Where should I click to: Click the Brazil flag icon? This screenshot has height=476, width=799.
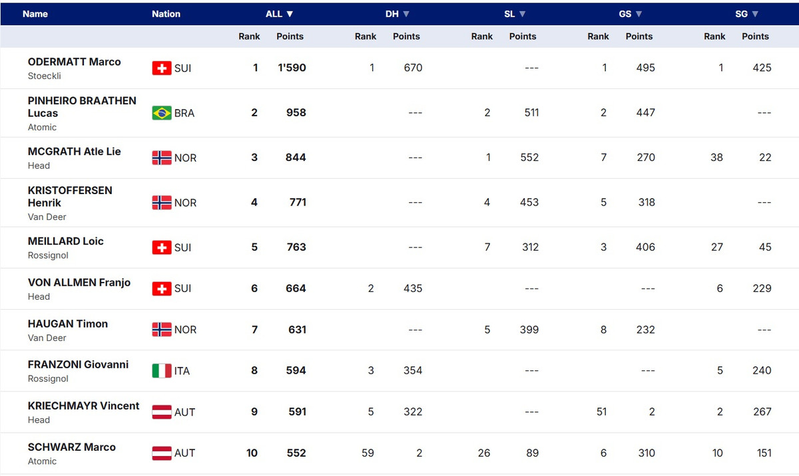tap(162, 113)
